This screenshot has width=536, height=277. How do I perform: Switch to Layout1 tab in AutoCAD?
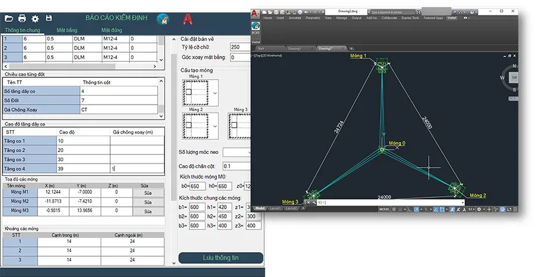pyautogui.click(x=276, y=208)
